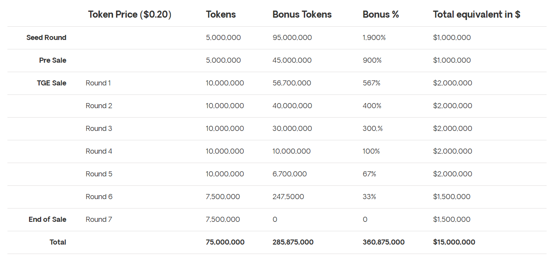
Task: Select the 567% bonus cell
Action: (371, 83)
